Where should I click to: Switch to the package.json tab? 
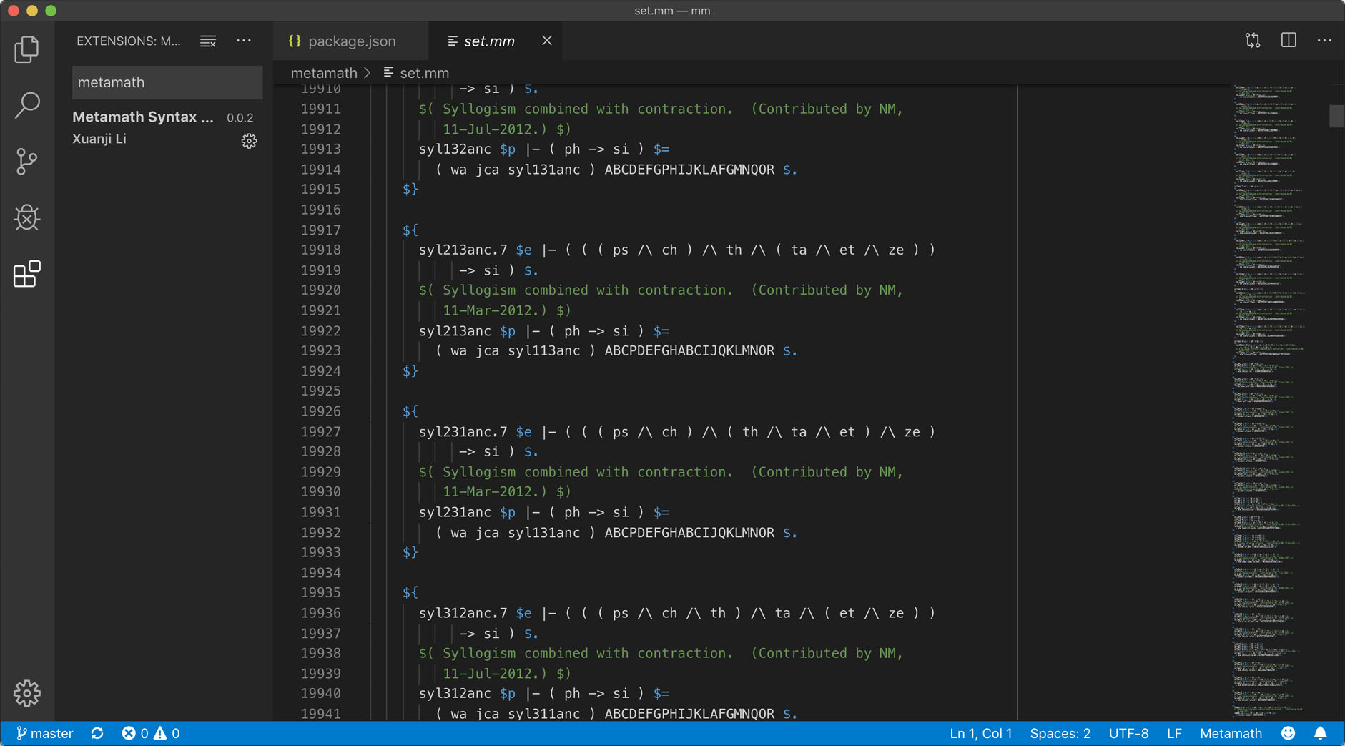coord(351,41)
